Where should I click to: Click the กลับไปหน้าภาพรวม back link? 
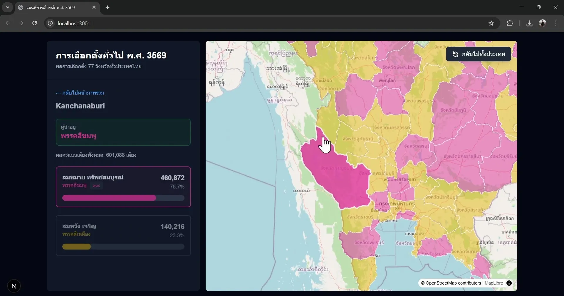(80, 93)
